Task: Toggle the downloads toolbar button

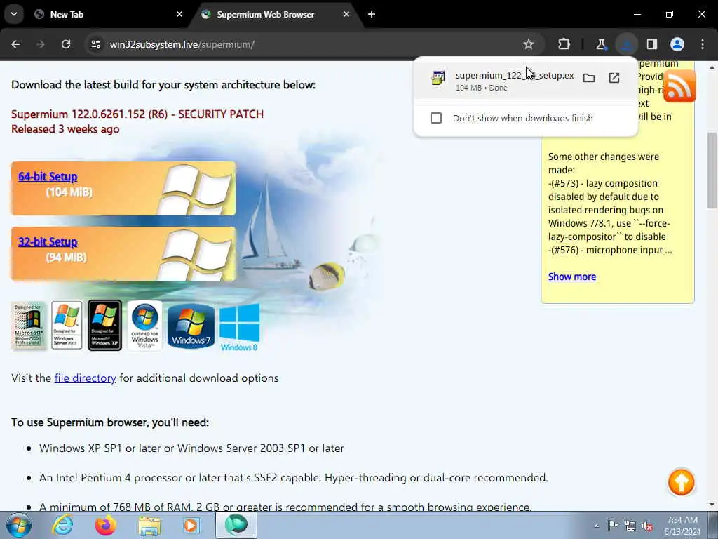Action: pos(626,44)
